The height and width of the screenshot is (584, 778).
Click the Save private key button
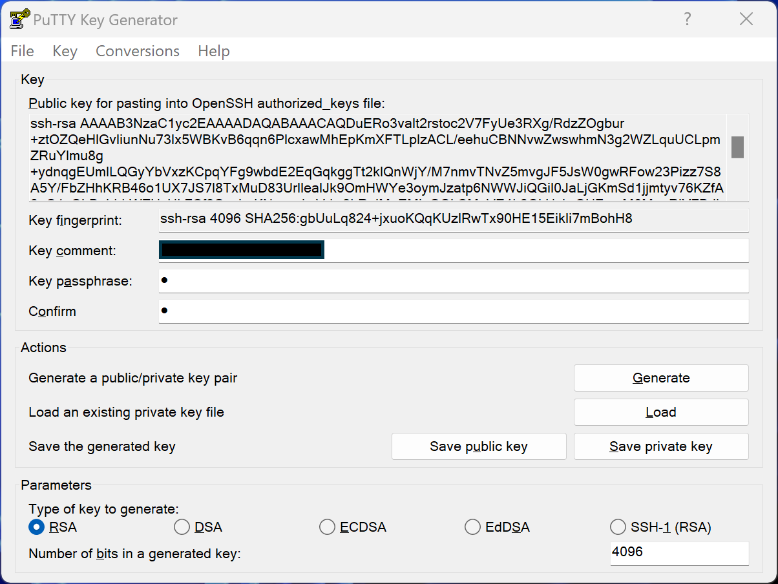pyautogui.click(x=661, y=446)
